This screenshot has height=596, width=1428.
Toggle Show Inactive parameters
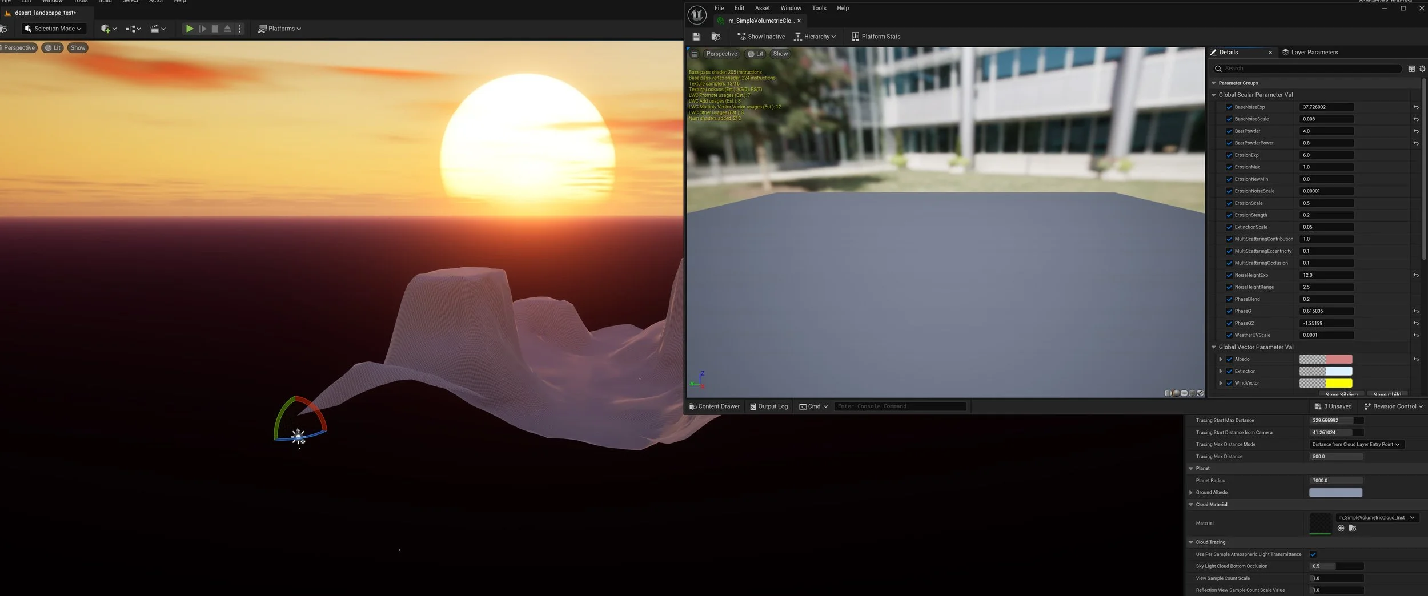(x=761, y=36)
